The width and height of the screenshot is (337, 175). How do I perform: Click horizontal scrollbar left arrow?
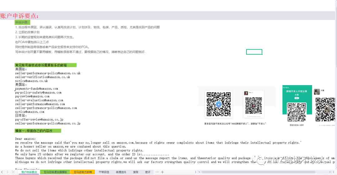(x=199, y=172)
